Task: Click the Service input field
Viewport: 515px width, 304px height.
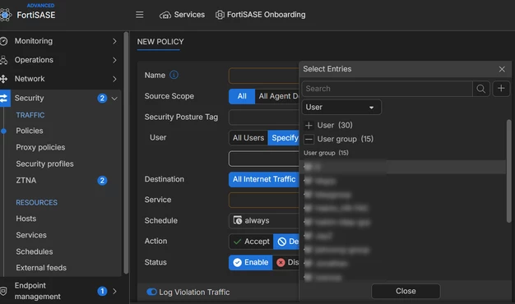Action: tap(264, 200)
